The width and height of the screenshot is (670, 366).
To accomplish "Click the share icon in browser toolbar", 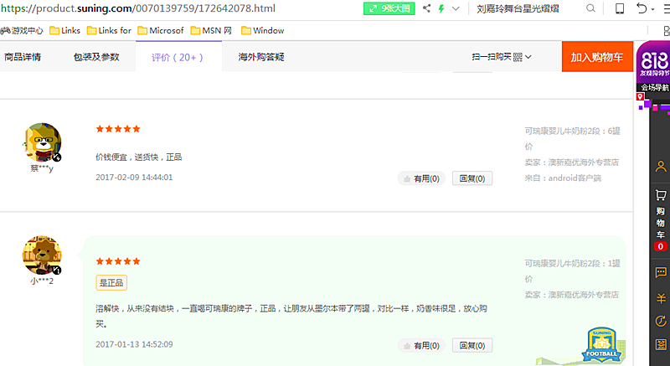I will (x=426, y=8).
